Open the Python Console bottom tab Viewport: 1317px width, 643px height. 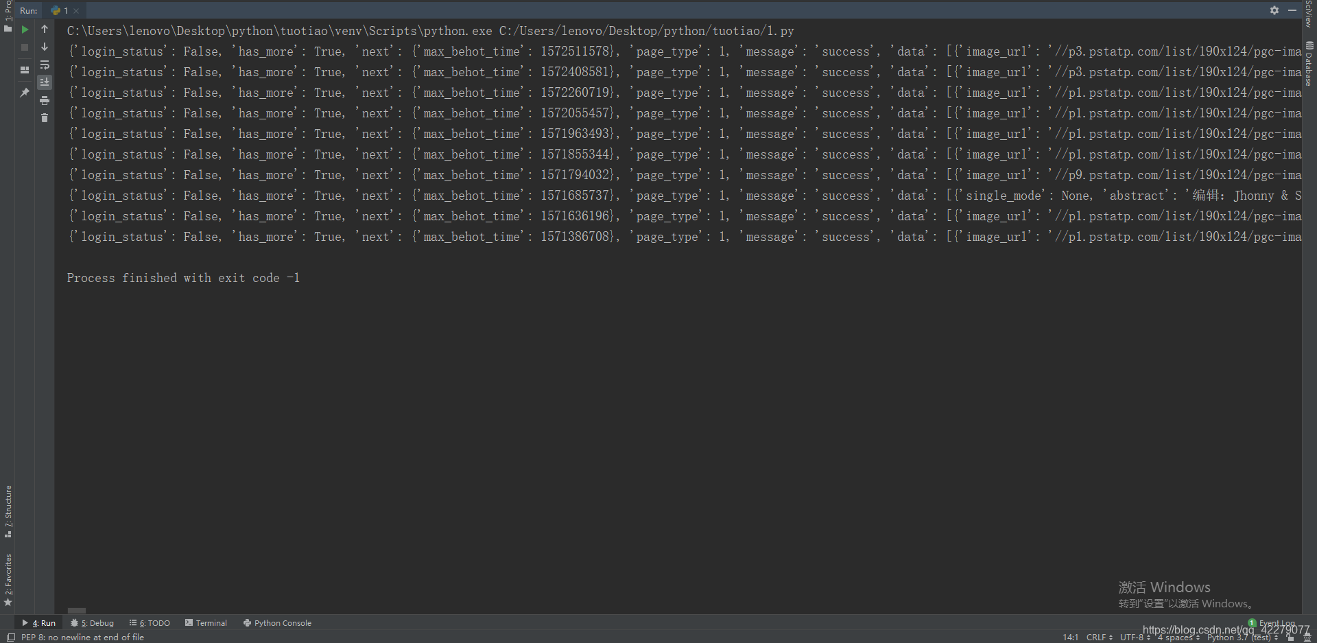click(277, 623)
